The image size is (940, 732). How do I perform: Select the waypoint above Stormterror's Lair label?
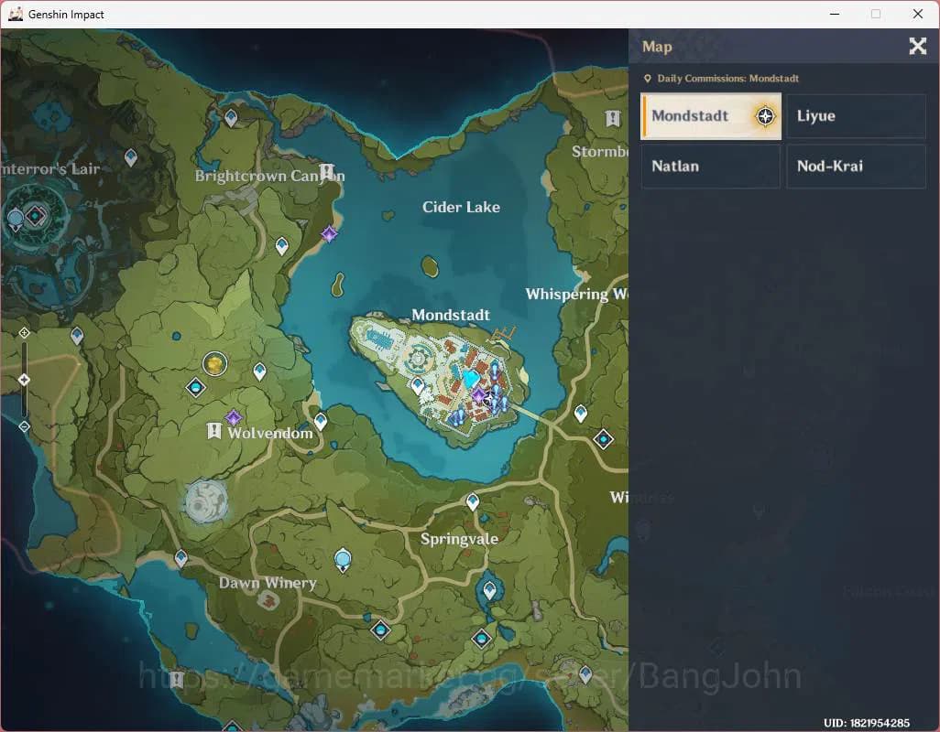point(131,157)
